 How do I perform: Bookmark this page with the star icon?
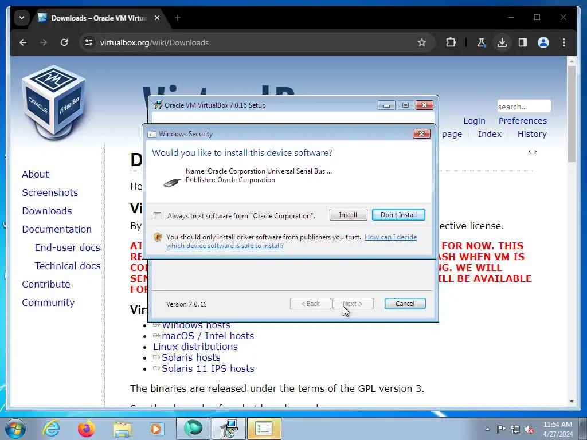[x=422, y=42]
